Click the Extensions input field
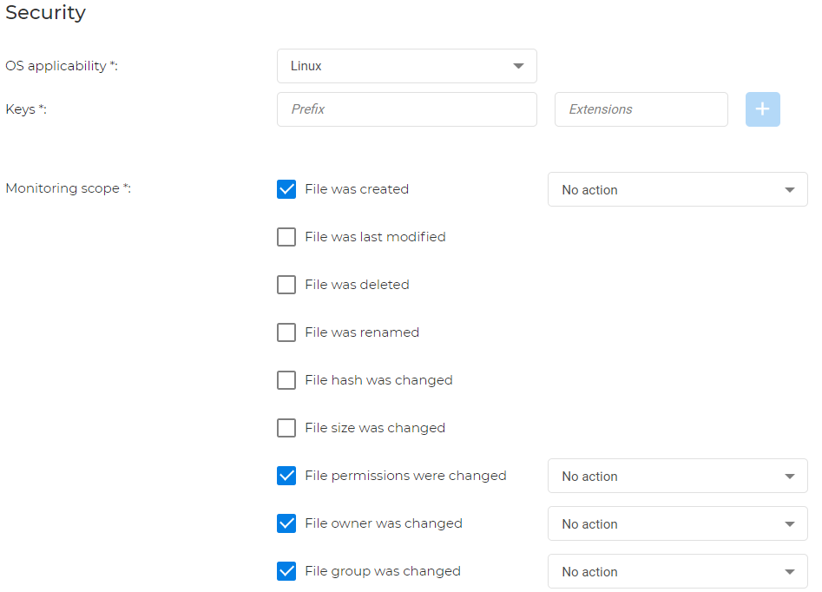The image size is (822, 592). (x=641, y=109)
